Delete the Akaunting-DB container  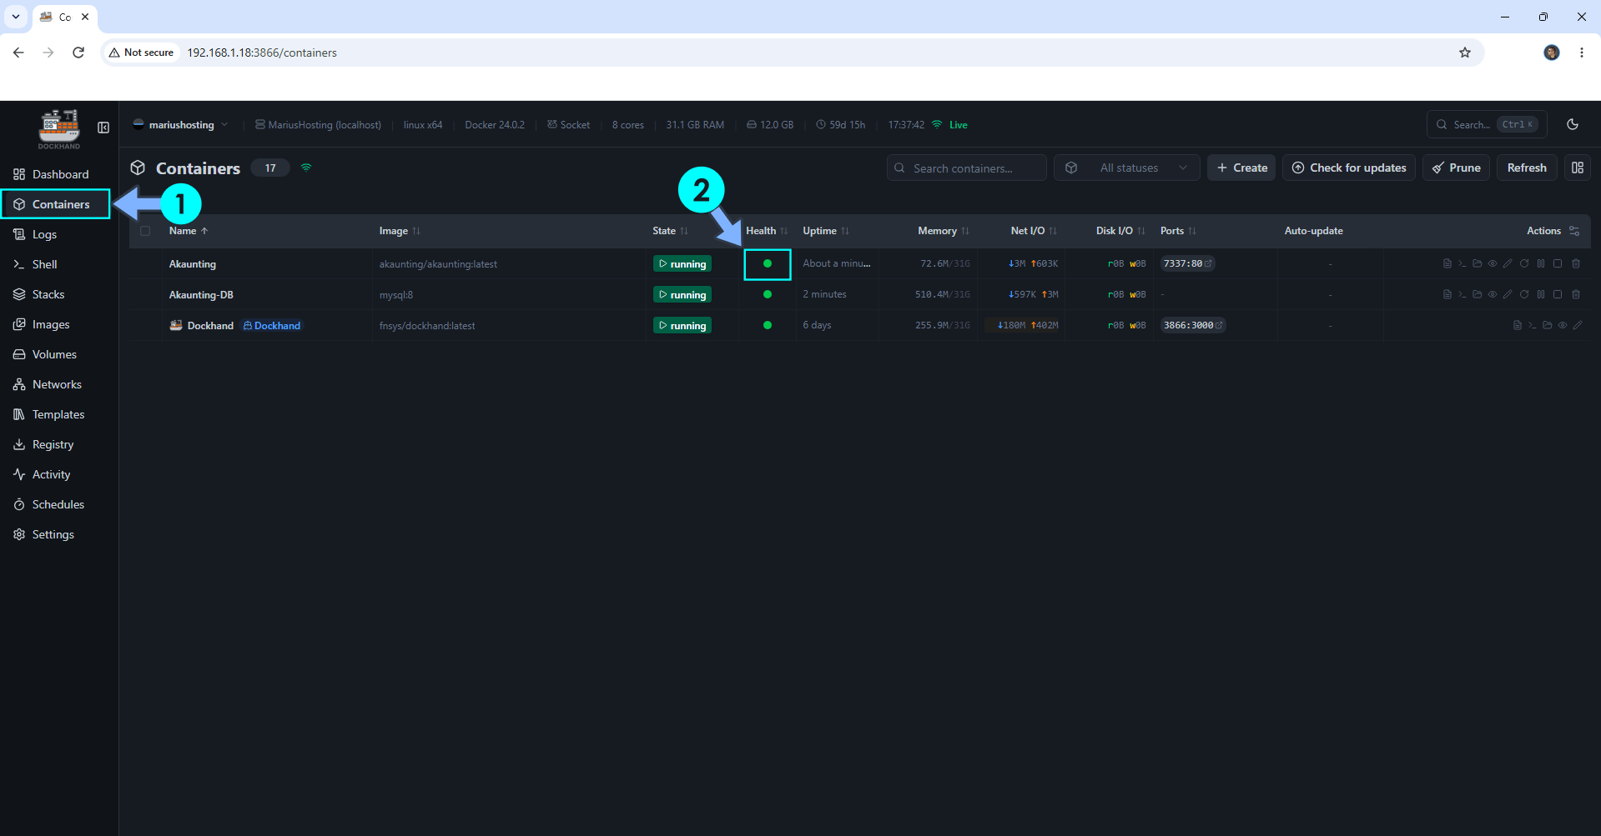point(1576,294)
